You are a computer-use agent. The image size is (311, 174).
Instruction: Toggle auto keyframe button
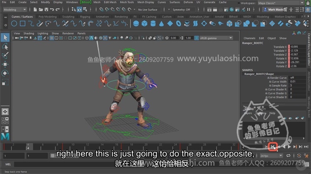(299, 156)
